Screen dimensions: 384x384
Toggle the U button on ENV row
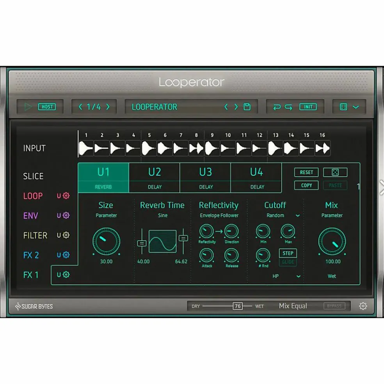coord(59,215)
